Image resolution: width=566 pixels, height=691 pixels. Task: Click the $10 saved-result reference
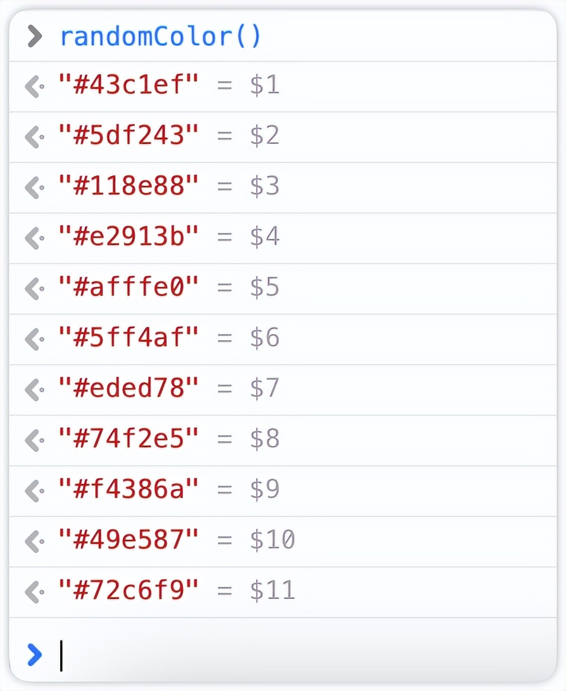(273, 541)
